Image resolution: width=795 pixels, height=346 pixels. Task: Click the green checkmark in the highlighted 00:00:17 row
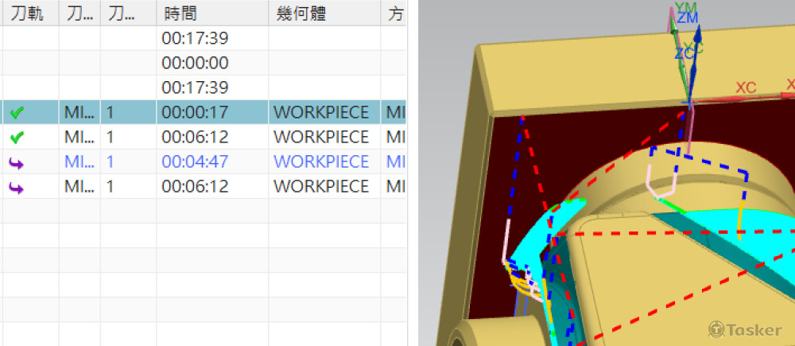17,113
